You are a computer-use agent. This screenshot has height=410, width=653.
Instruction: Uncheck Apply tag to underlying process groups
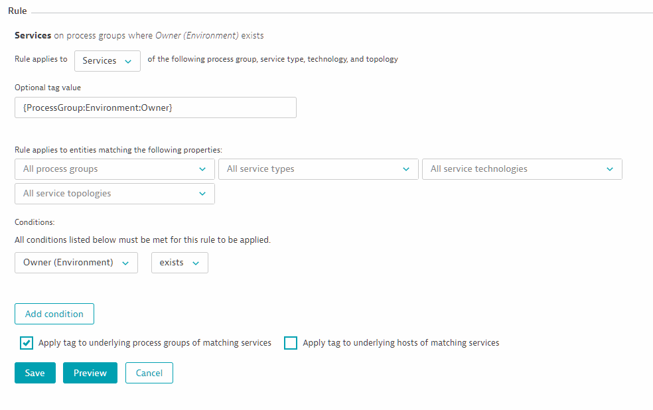click(x=27, y=343)
